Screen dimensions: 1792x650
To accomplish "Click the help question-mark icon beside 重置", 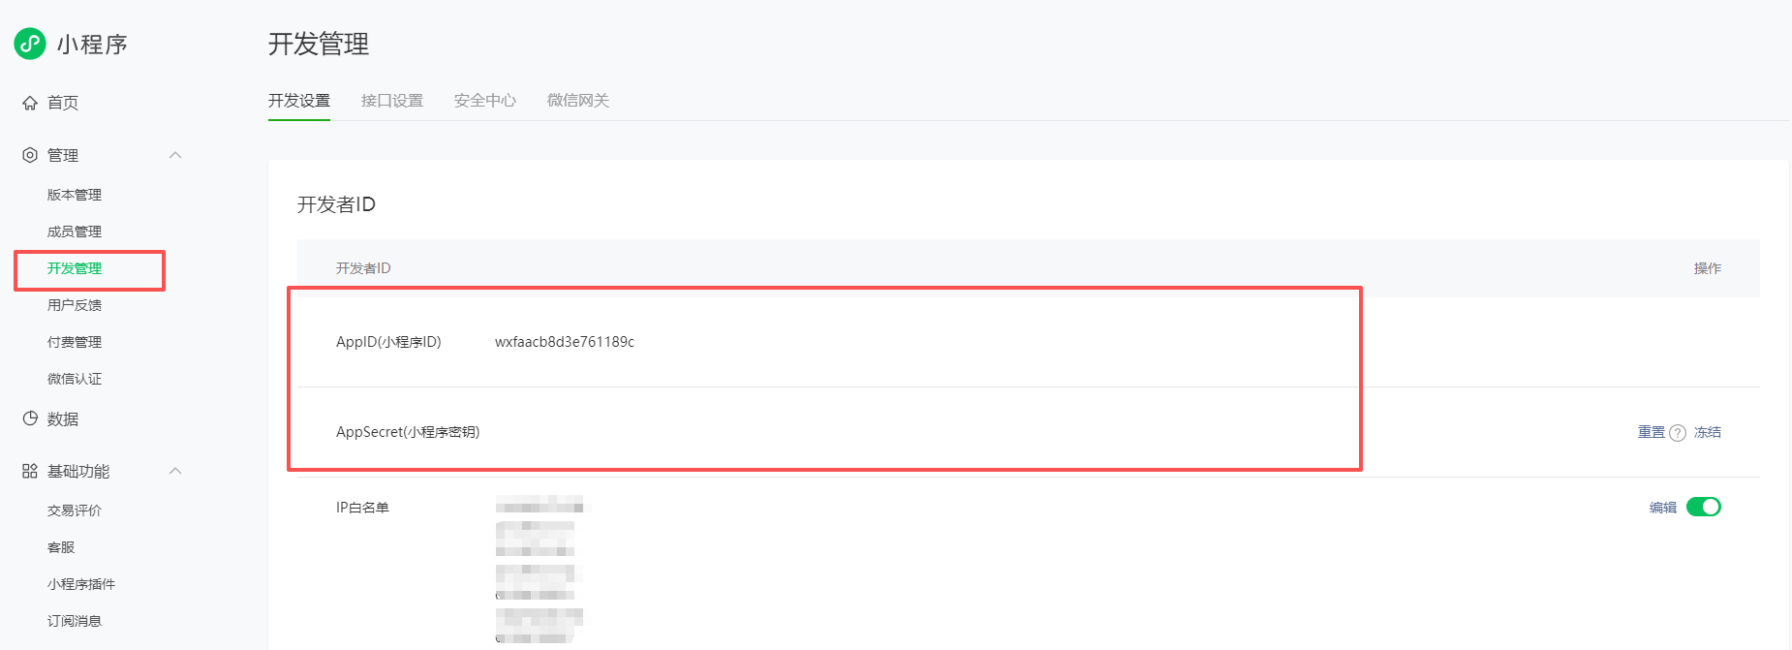I will click(1678, 433).
